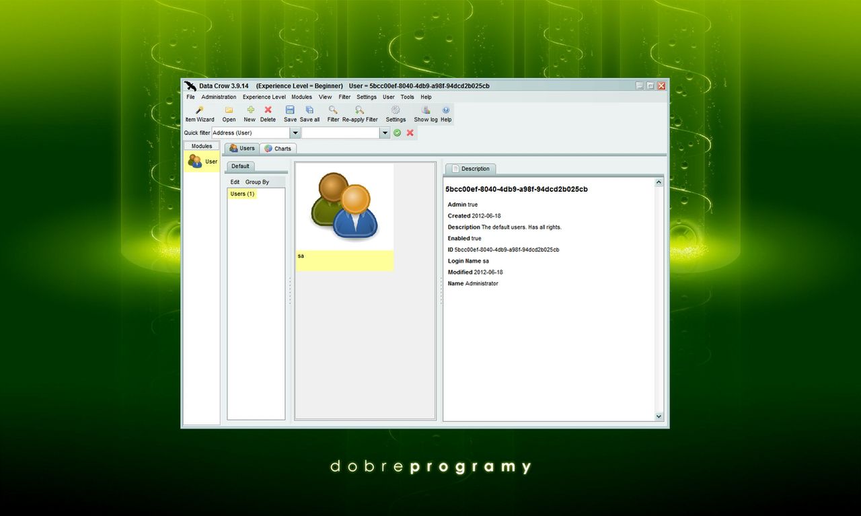
Task: Apply quick filter green check
Action: (398, 133)
